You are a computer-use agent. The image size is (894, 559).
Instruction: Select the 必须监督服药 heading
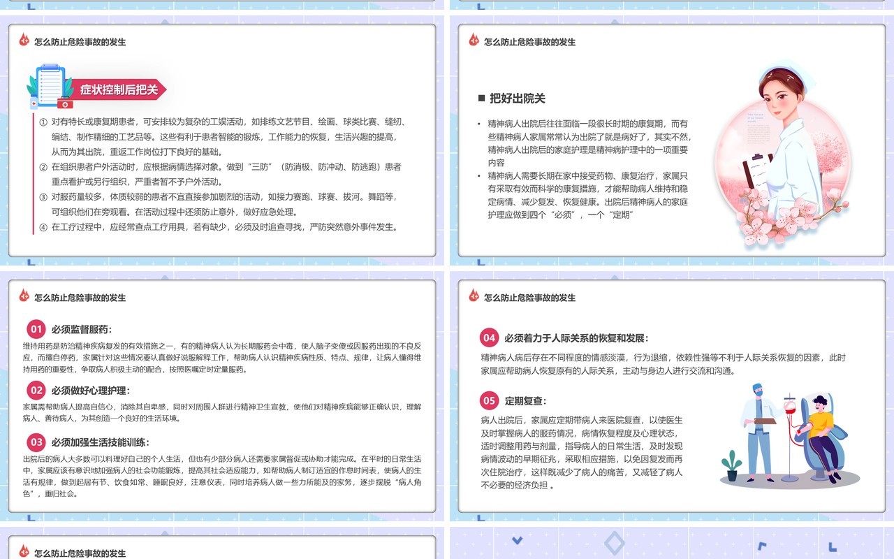81,329
